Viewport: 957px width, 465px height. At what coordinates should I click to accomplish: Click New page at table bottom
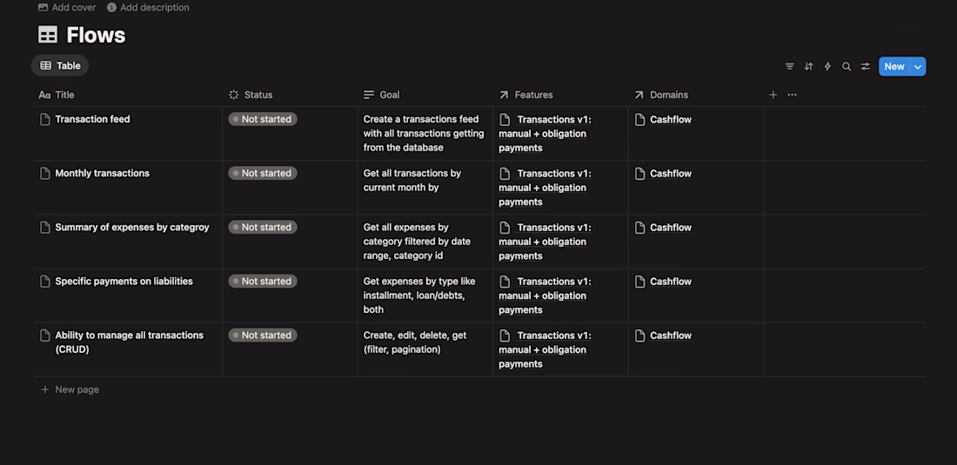coord(77,389)
